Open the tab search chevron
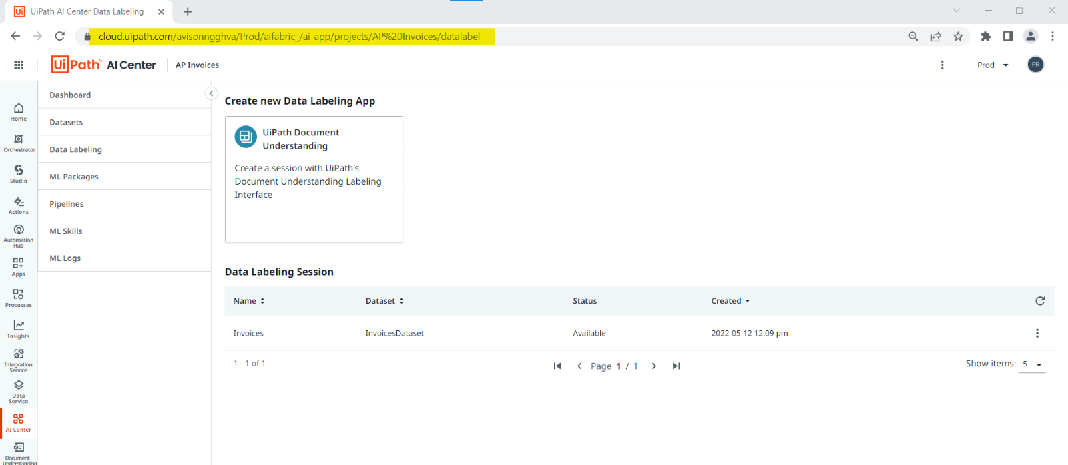The image size is (1068, 465). pyautogui.click(x=956, y=10)
